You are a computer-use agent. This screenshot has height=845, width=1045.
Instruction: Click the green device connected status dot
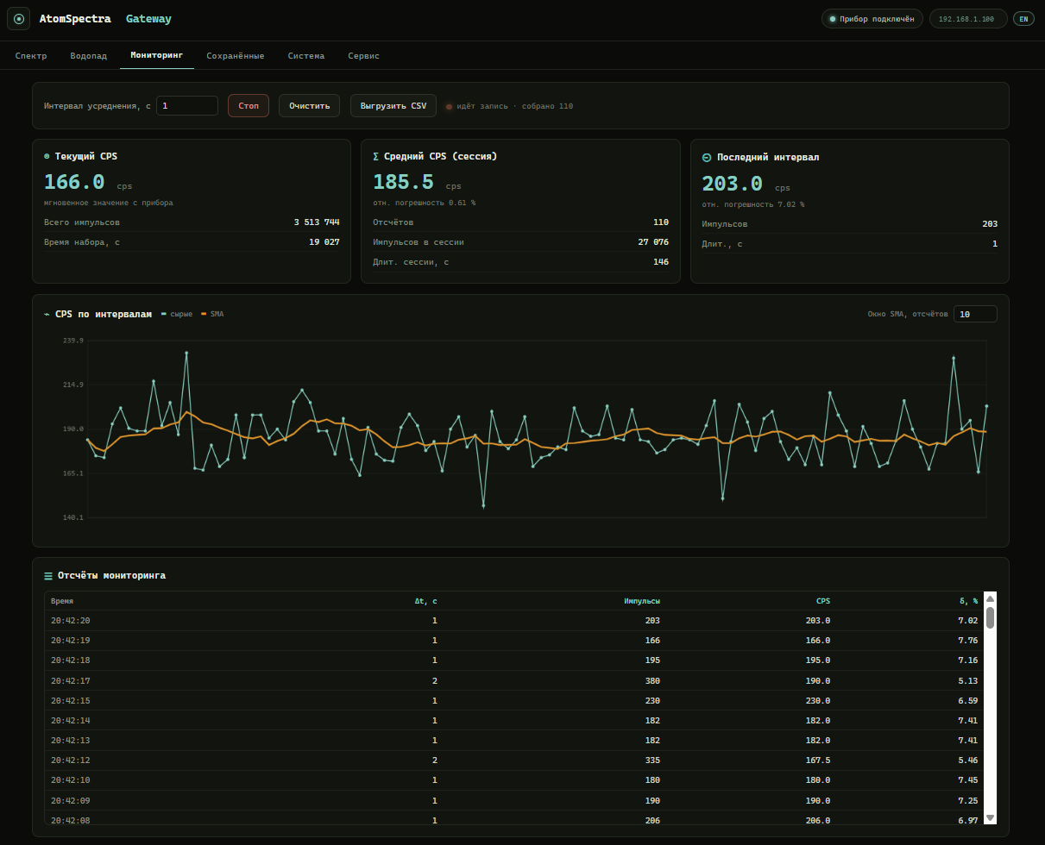point(833,19)
